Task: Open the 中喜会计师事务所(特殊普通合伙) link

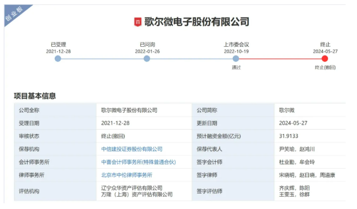Action: tap(139, 162)
